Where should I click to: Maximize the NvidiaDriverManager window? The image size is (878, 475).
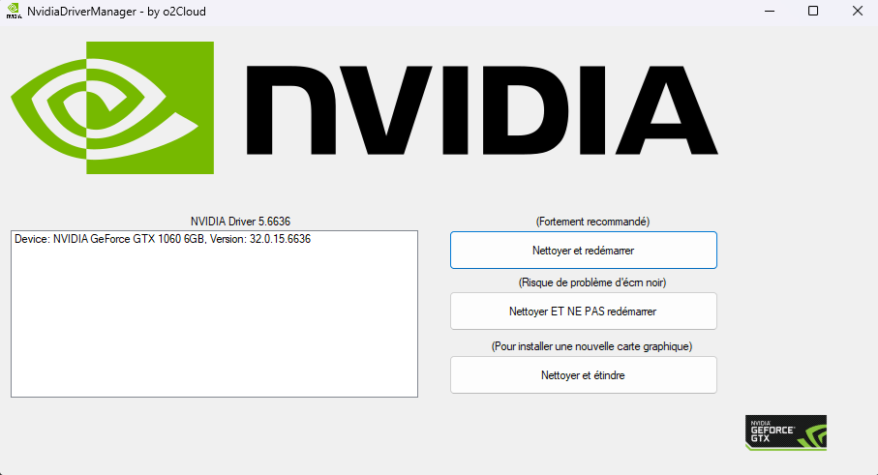pyautogui.click(x=813, y=12)
